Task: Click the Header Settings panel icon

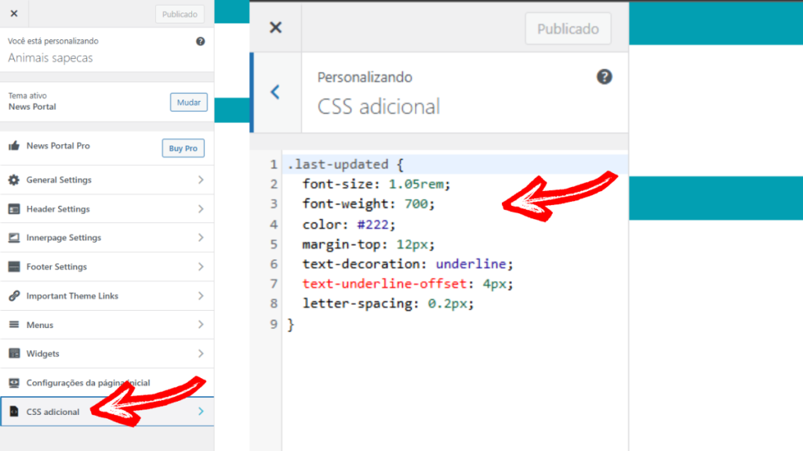Action: coord(13,208)
